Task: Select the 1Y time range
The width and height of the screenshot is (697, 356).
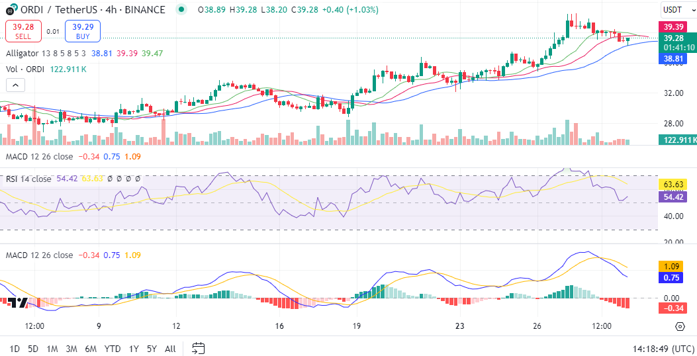Action: click(133, 349)
